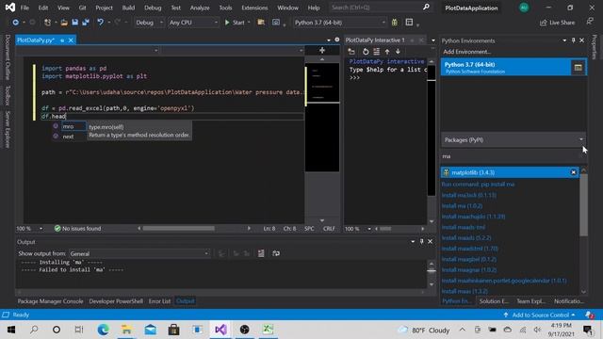This screenshot has height=339, width=603.
Task: Toggle pin on PlotDataPy.py tab
Action: coord(62,40)
